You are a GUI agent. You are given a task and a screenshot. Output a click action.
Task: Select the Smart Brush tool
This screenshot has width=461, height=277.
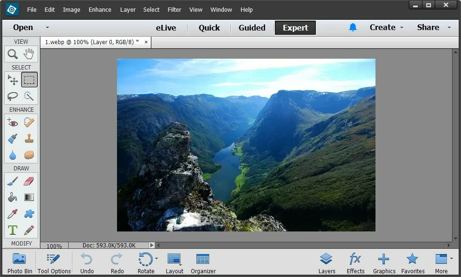point(13,138)
